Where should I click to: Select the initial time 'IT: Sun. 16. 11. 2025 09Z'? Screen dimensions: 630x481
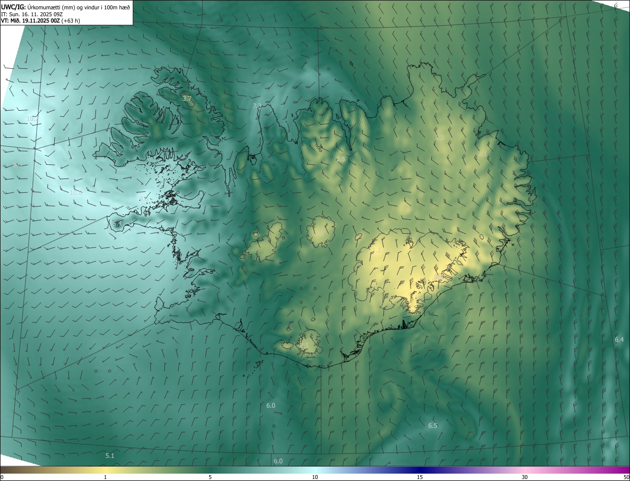31,14
